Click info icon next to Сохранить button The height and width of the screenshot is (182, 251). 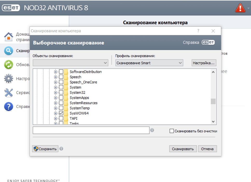coord(61,149)
